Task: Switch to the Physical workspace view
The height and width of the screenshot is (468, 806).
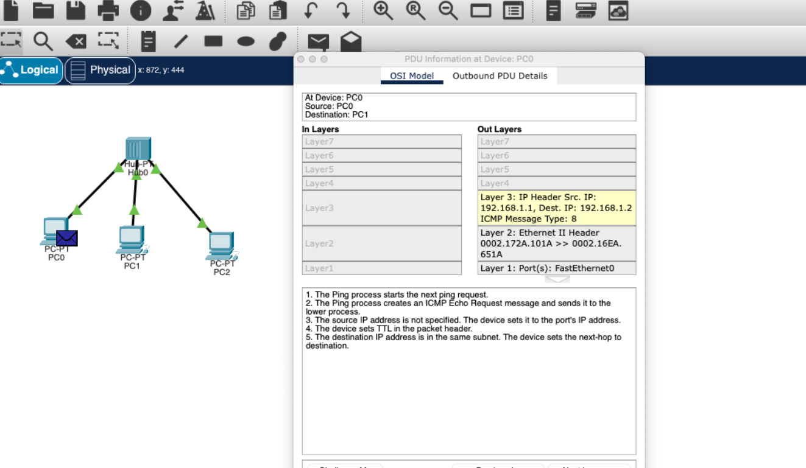Action: tap(101, 70)
